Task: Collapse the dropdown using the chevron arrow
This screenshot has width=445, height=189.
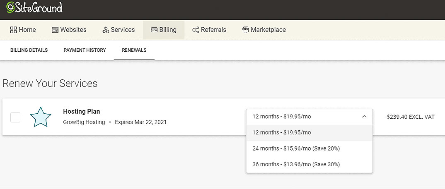Action: tap(364, 117)
